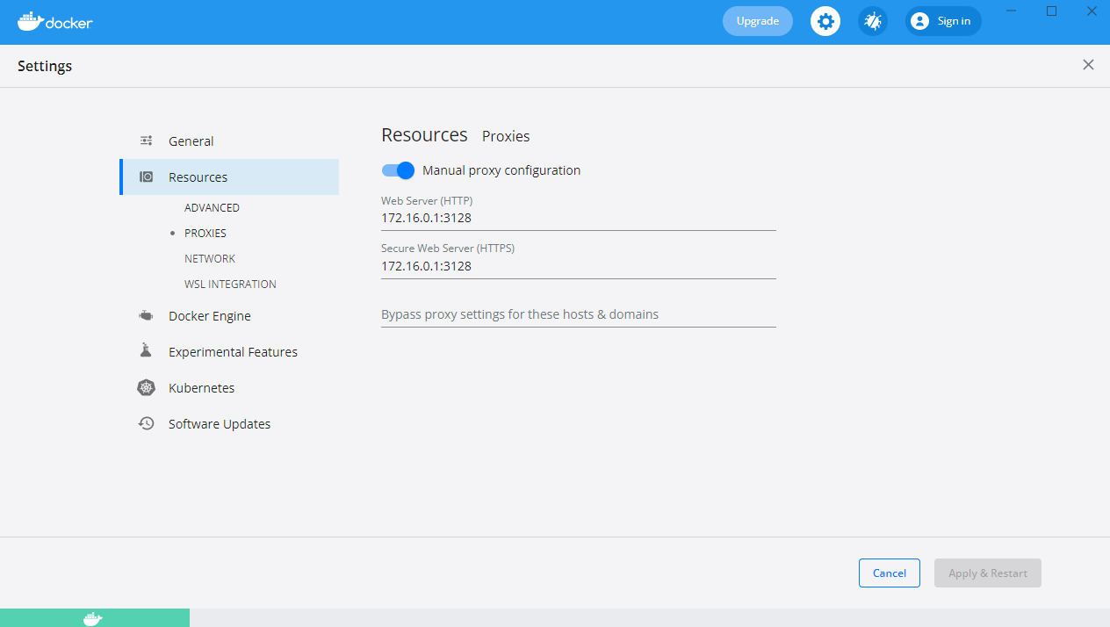The height and width of the screenshot is (627, 1110).
Task: Open the WSL INTEGRATION sub-item
Action: [230, 285]
